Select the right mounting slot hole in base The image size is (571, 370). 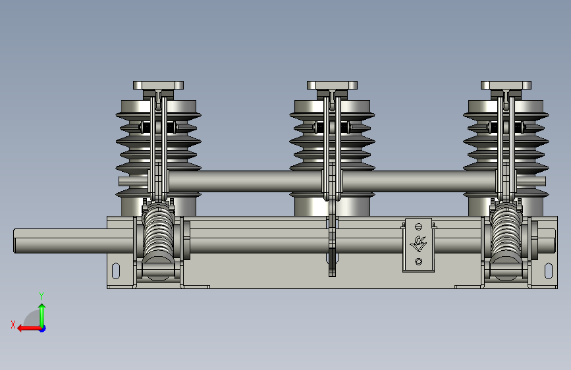549,271
